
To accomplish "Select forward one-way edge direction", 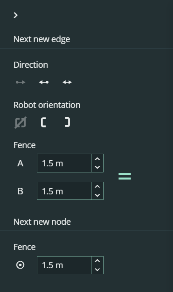I will (x=21, y=82).
